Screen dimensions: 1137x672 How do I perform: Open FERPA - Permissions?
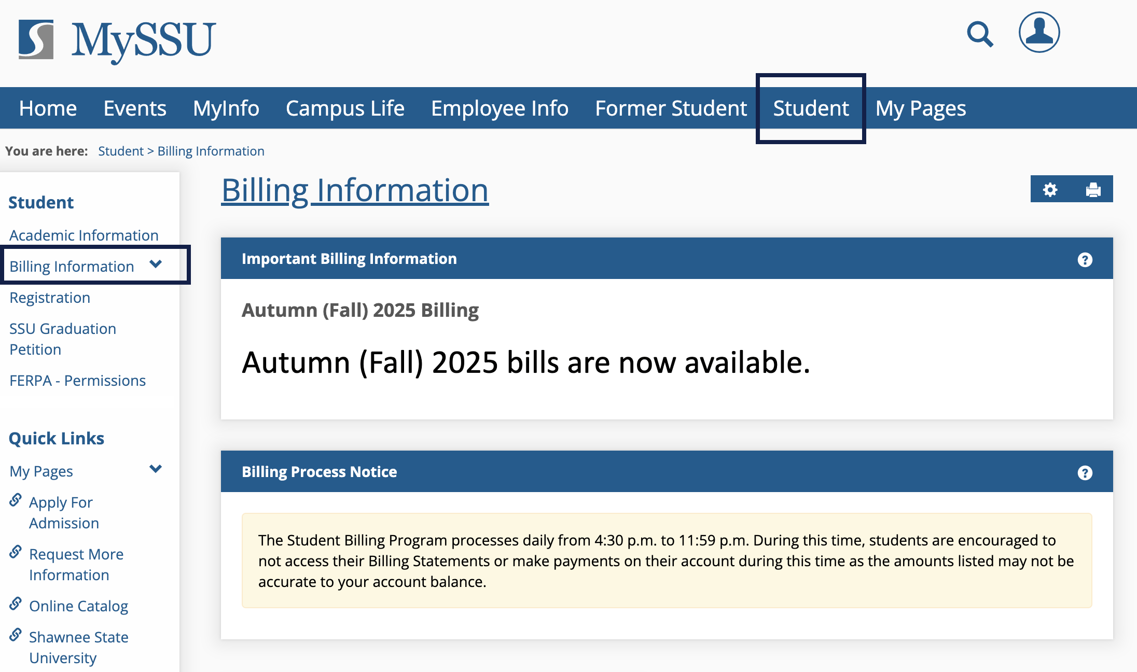(77, 380)
